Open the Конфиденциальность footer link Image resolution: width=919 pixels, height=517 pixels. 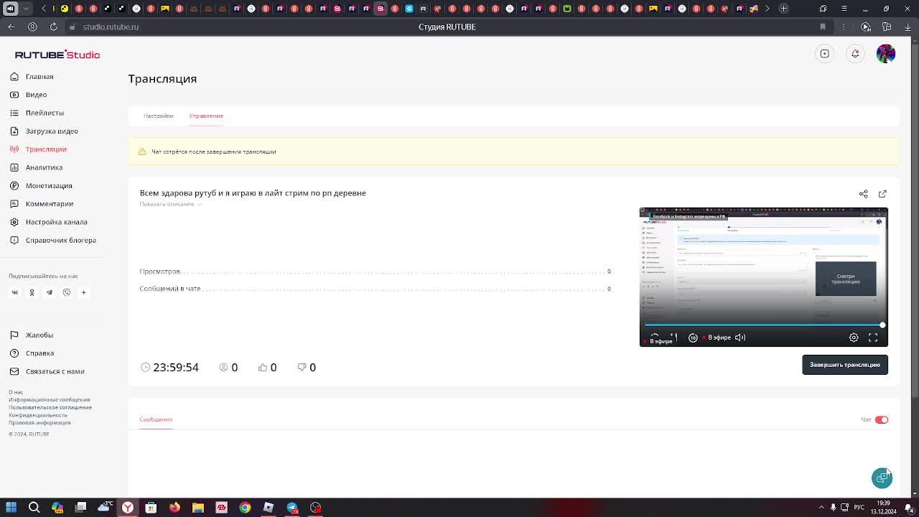(38, 415)
